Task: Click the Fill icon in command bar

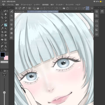Action: 64,8
